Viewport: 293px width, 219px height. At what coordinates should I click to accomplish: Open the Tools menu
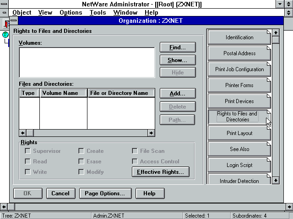(x=98, y=12)
